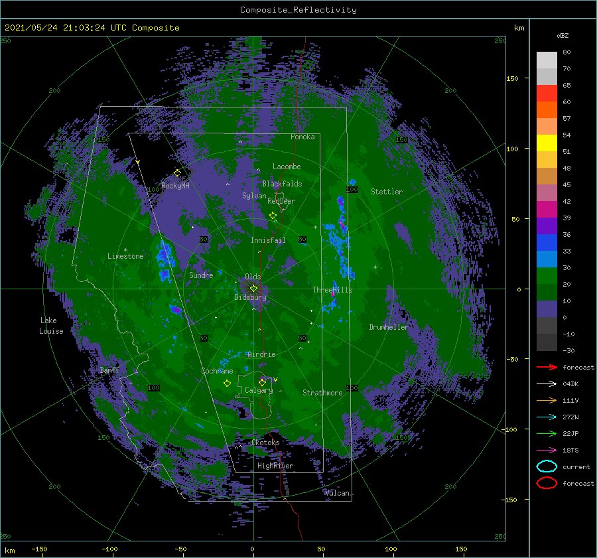Click the HighRiver label
The height and width of the screenshot is (558, 597).
click(x=275, y=466)
